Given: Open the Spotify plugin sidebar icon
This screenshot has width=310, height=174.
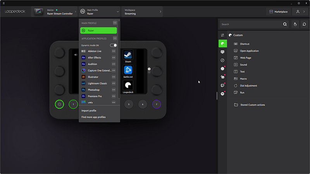Looking at the screenshot, I should (x=222, y=94).
